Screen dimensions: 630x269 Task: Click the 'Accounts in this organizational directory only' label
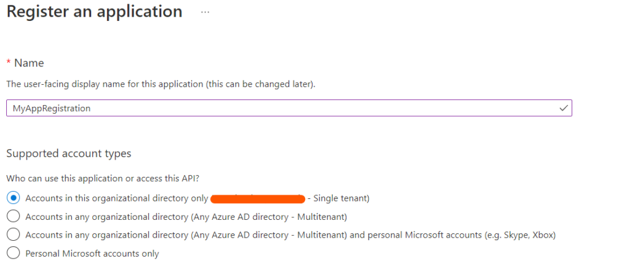(116, 198)
